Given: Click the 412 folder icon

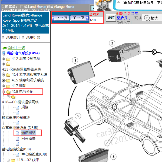Looking at the screenshot, I should [8, 59].
